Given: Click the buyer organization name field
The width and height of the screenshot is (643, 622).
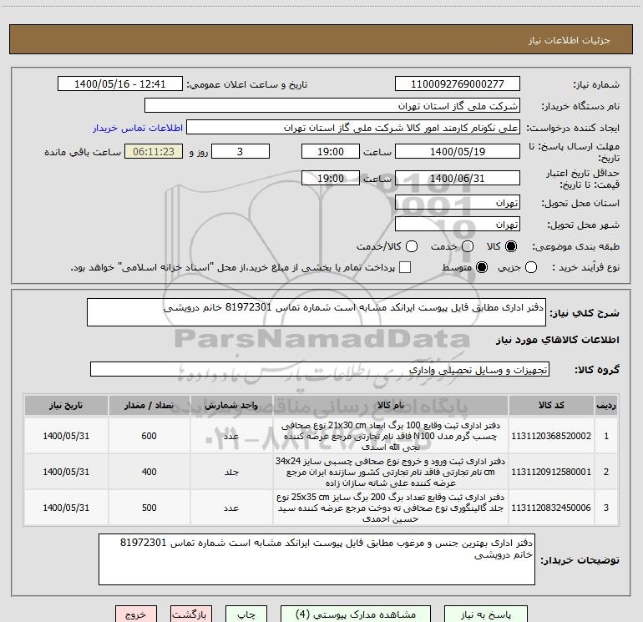Looking at the screenshot, I should coord(332,105).
